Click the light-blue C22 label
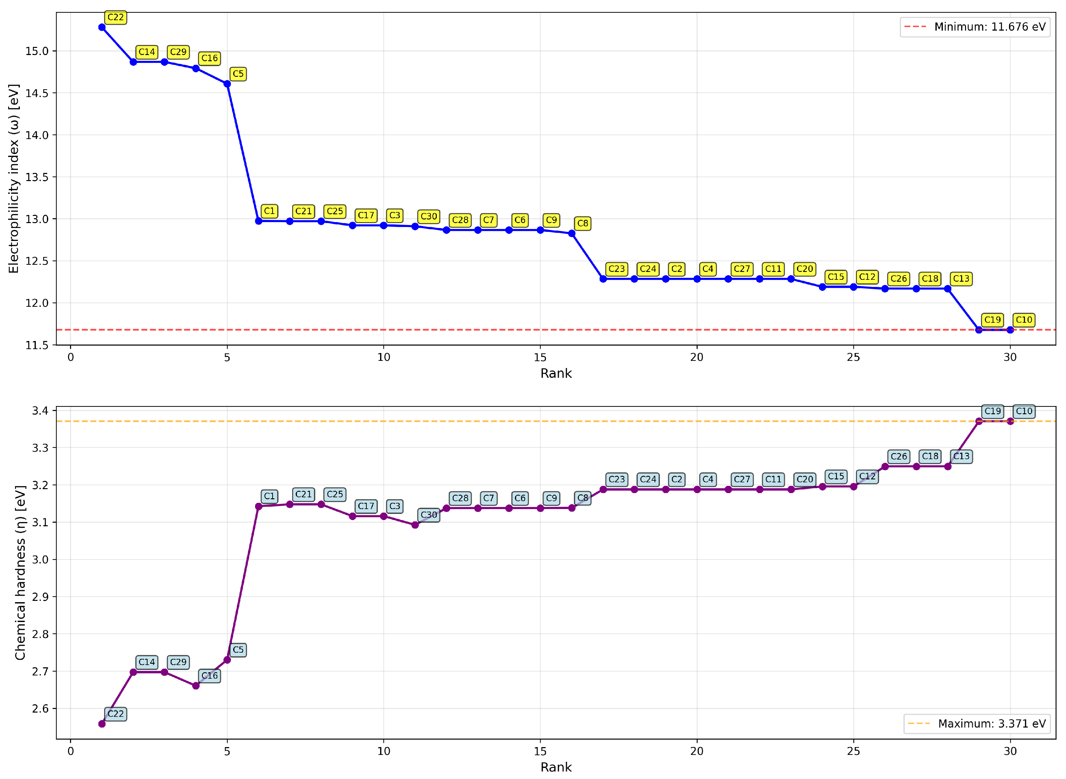The width and height of the screenshot is (1066, 779). tap(116, 714)
